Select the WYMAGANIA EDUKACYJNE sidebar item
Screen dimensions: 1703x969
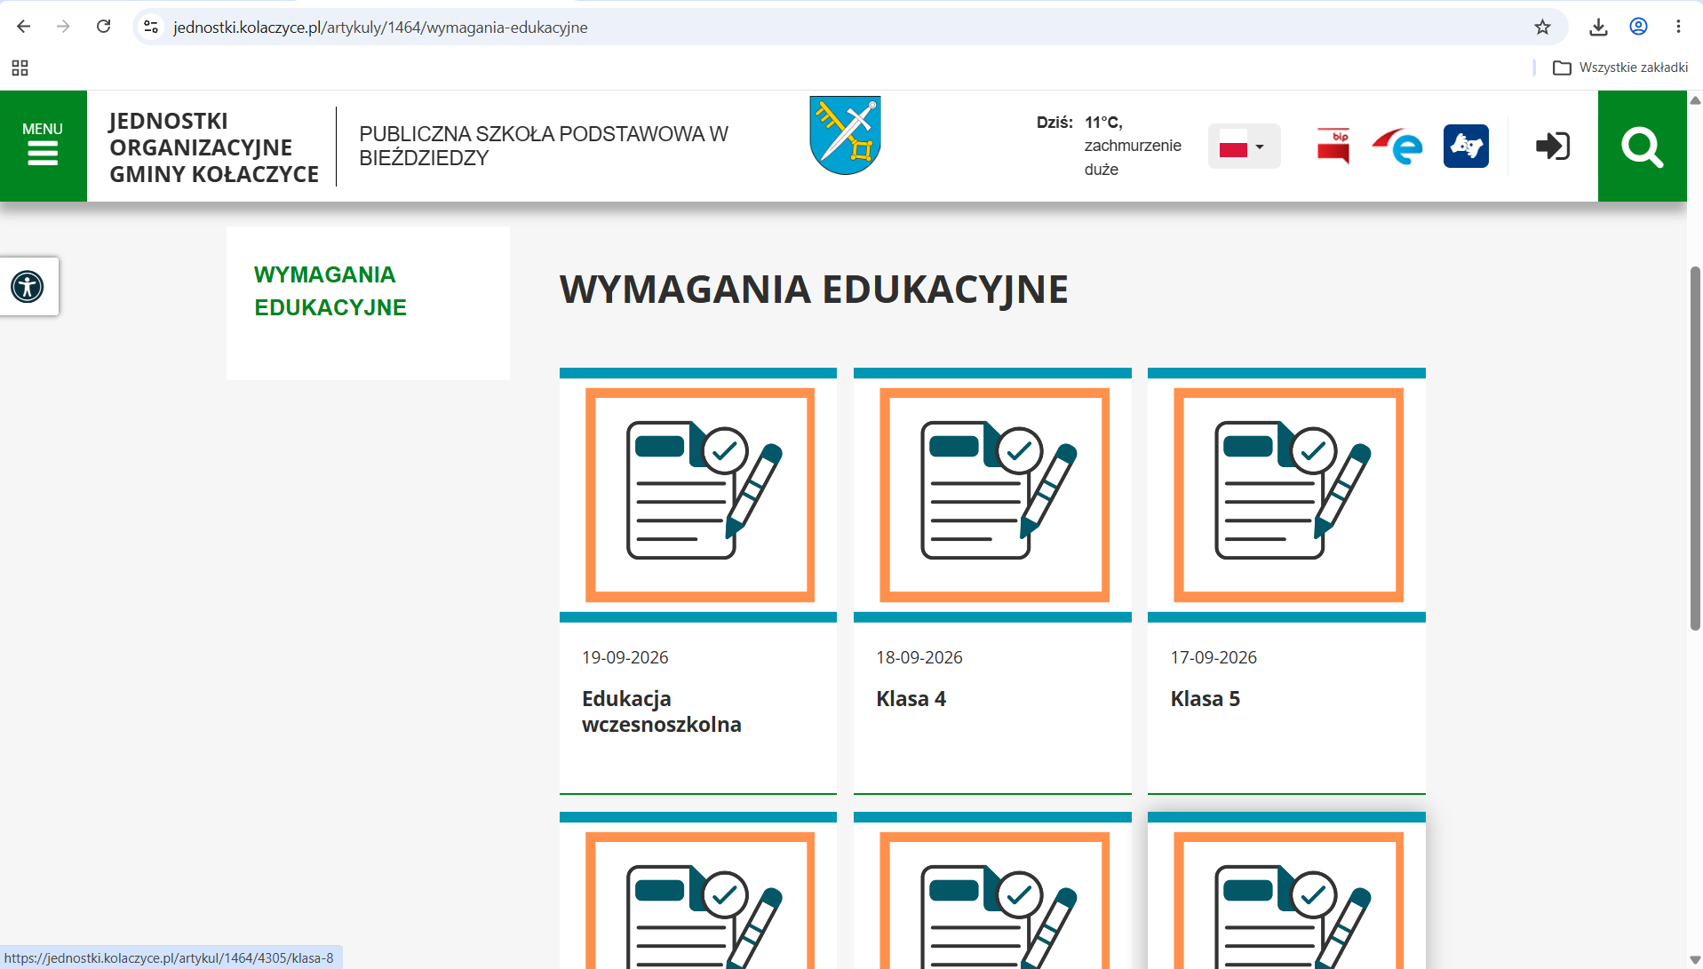tap(330, 290)
